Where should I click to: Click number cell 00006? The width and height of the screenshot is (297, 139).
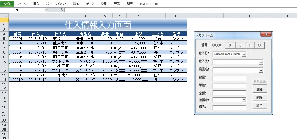click(17, 61)
